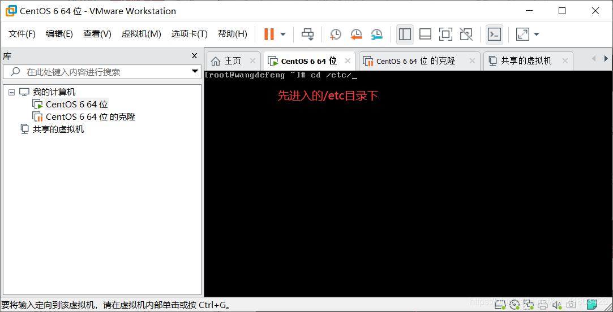
Task: Select CentOS 6 64 位 in library tree
Action: pyautogui.click(x=76, y=104)
